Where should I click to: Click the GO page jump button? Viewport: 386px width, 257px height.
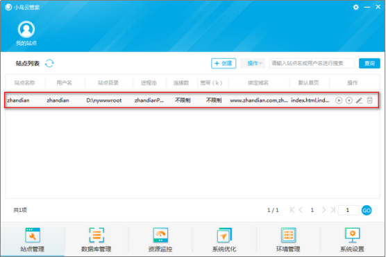click(367, 211)
